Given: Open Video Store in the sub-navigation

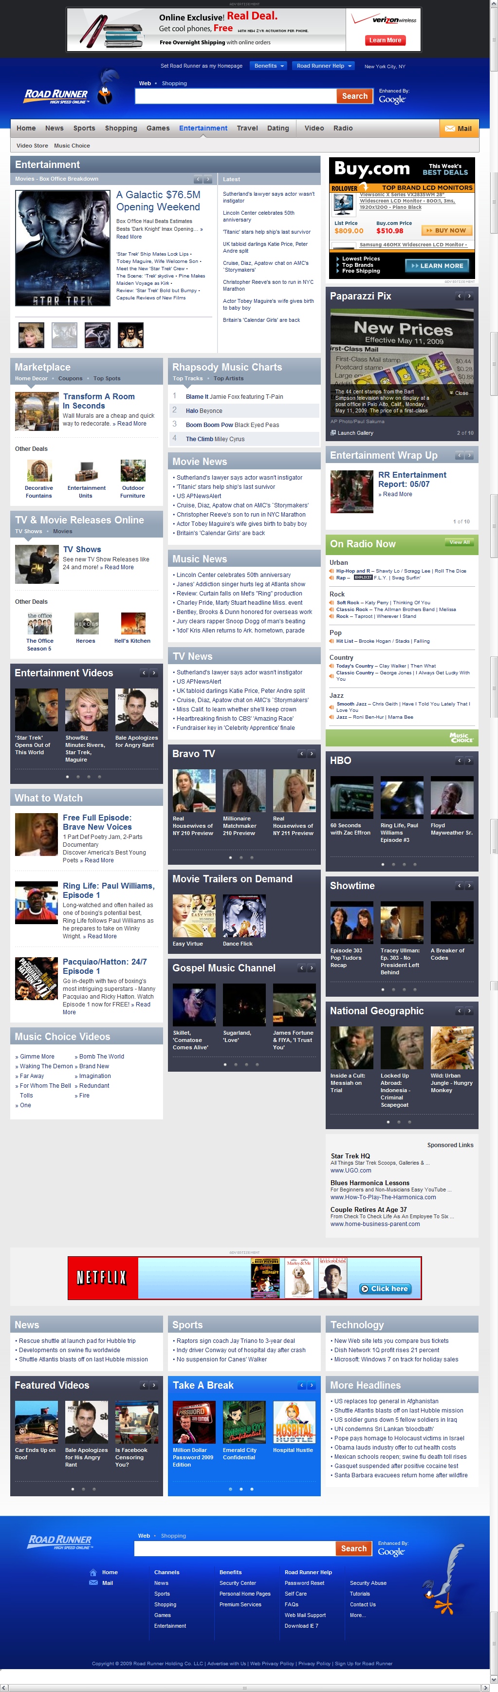Looking at the screenshot, I should 32,146.
